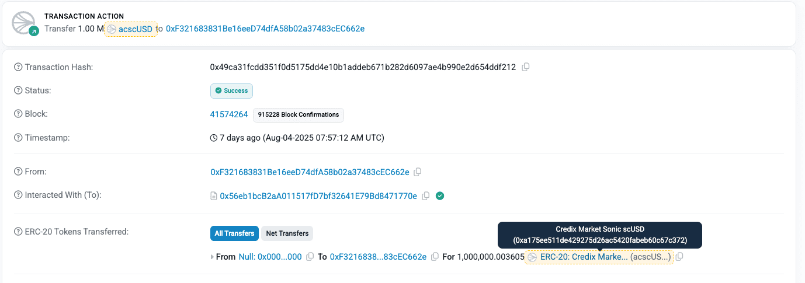Click the help icon beside ERC-20 Tokens Transferred

[18, 232]
